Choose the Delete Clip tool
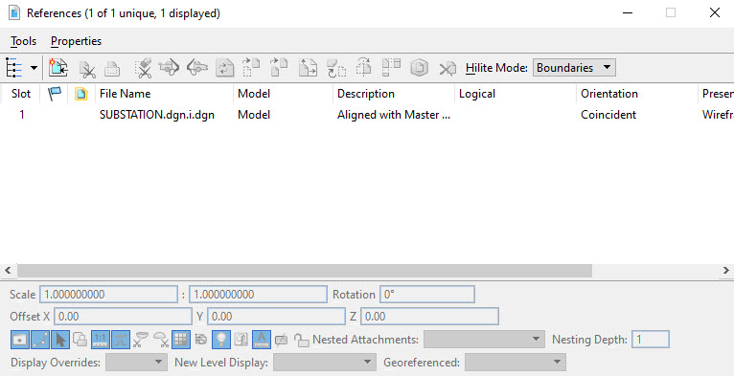 (143, 68)
